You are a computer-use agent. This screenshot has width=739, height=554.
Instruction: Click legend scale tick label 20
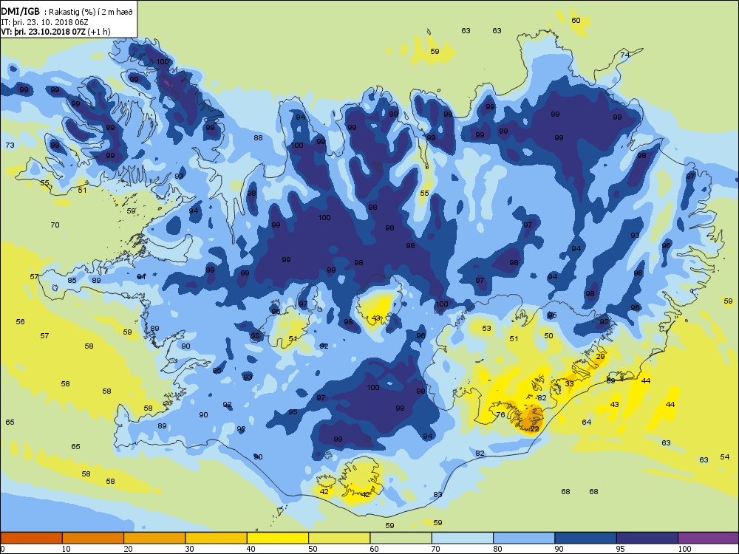click(128, 549)
